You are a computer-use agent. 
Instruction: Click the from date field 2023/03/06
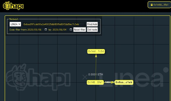[37, 29]
